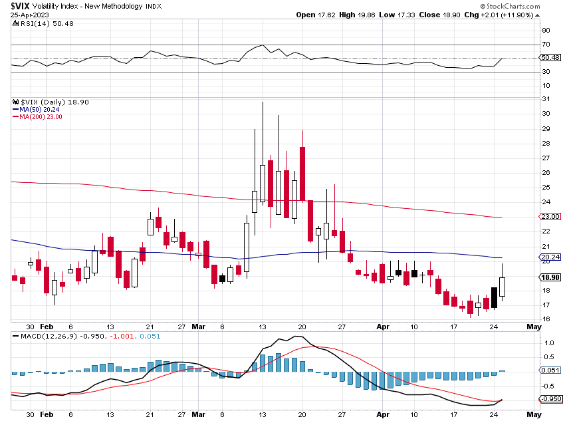Click the Feb label below the price panel
Screen dimensions: 565x425
pos(47,327)
